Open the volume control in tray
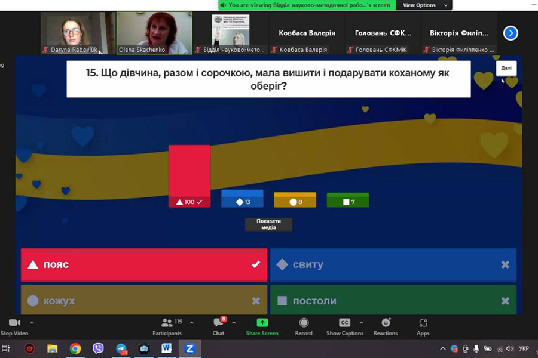The height and width of the screenshot is (358, 538). click(x=510, y=348)
